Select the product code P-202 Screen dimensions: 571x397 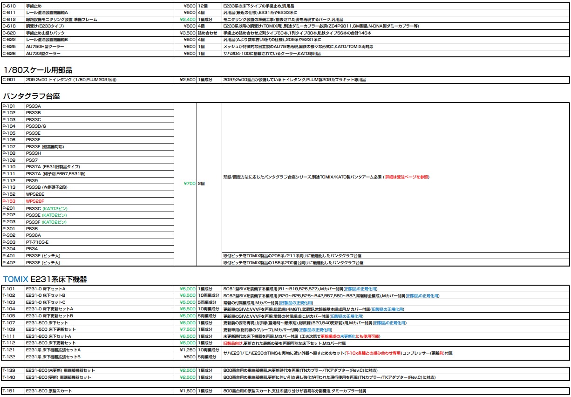tap(9, 215)
